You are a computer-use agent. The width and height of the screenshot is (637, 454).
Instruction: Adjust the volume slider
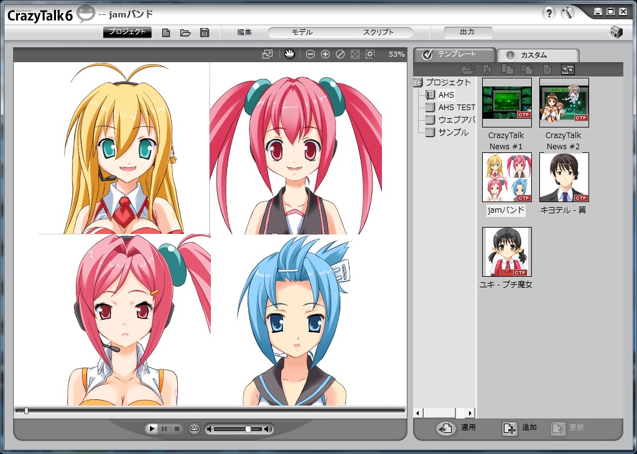pyautogui.click(x=248, y=429)
